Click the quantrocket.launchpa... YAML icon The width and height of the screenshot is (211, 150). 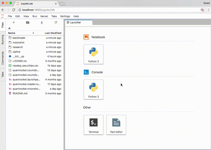click(10, 80)
